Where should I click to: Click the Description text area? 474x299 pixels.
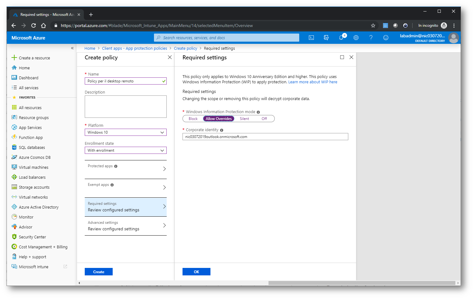[126, 107]
